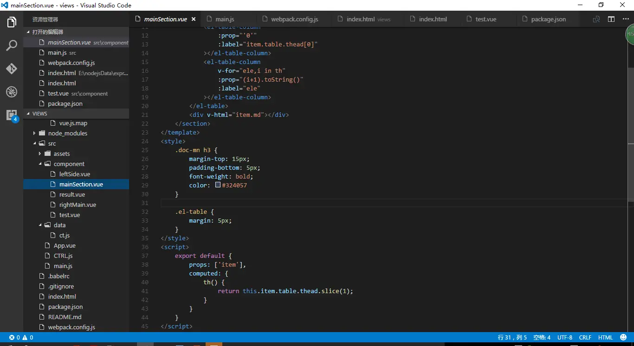Open the Debug view in the activity bar
The image size is (634, 346).
[12, 92]
